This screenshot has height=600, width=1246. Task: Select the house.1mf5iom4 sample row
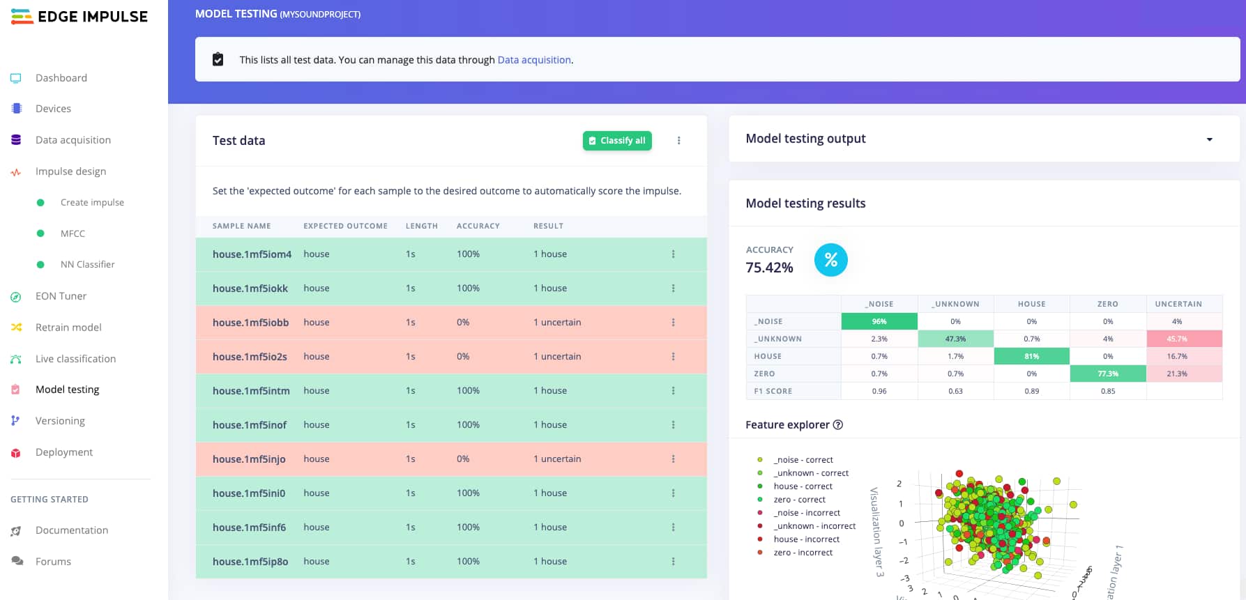[x=252, y=254]
